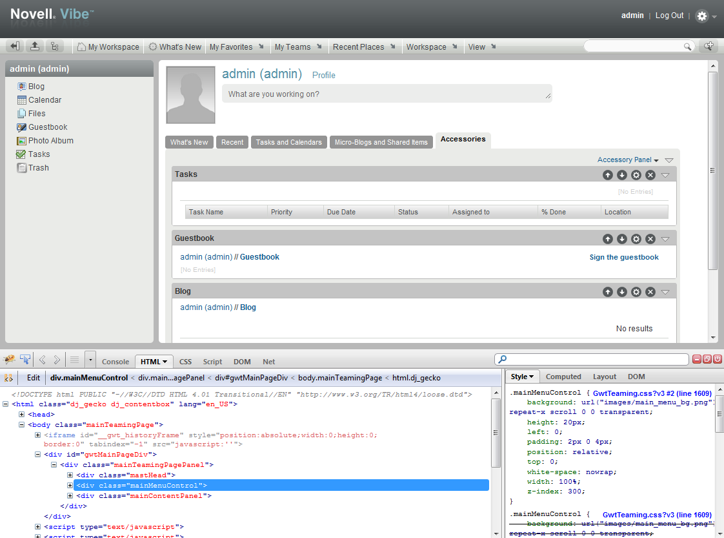Screen dimensions: 724x538
Task: Select the Tasks and Calendars tab
Action: point(288,142)
